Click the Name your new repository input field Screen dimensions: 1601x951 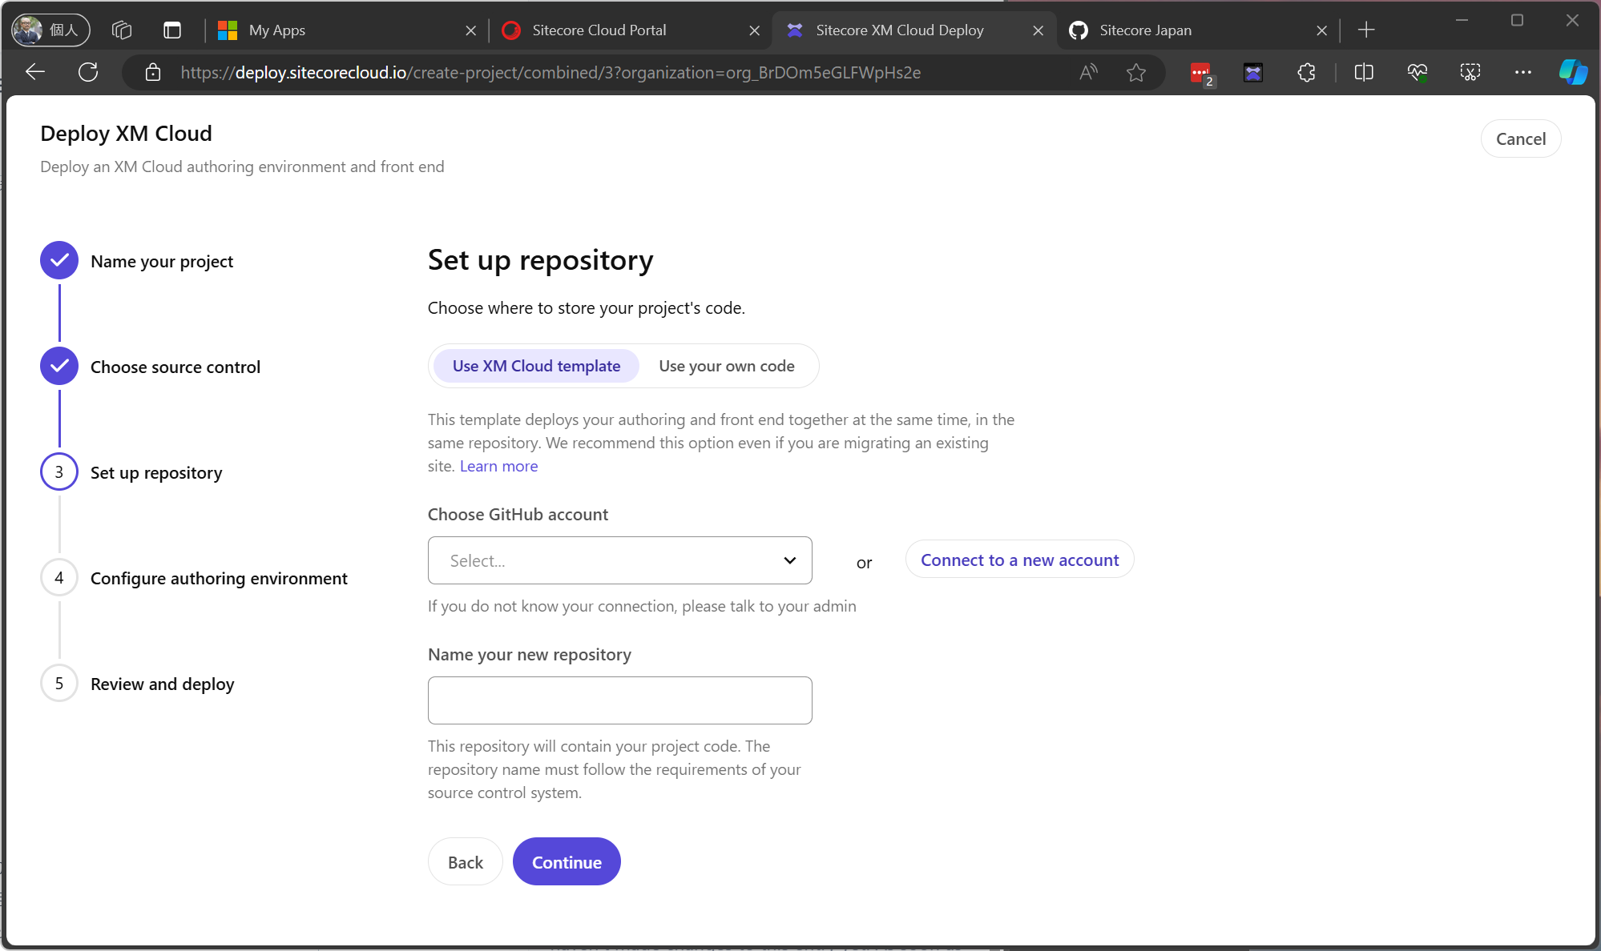pos(619,700)
